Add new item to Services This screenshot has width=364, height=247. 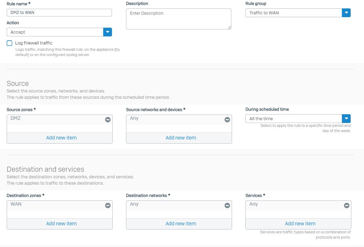tap(300, 224)
